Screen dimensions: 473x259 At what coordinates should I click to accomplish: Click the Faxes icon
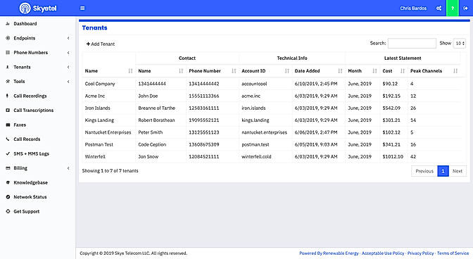8,125
